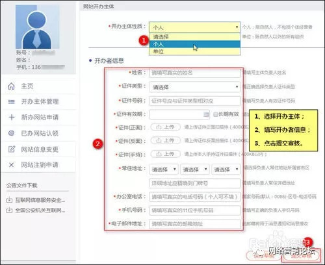Expand the third 常住地址 district dropdown
The width and height of the screenshot is (325, 265).
(x=226, y=170)
